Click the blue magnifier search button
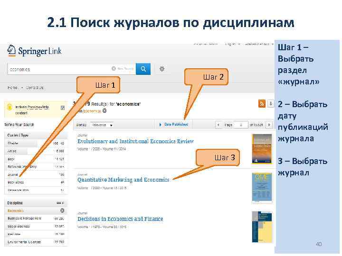Screen dimensions: 342x256 point(143,69)
